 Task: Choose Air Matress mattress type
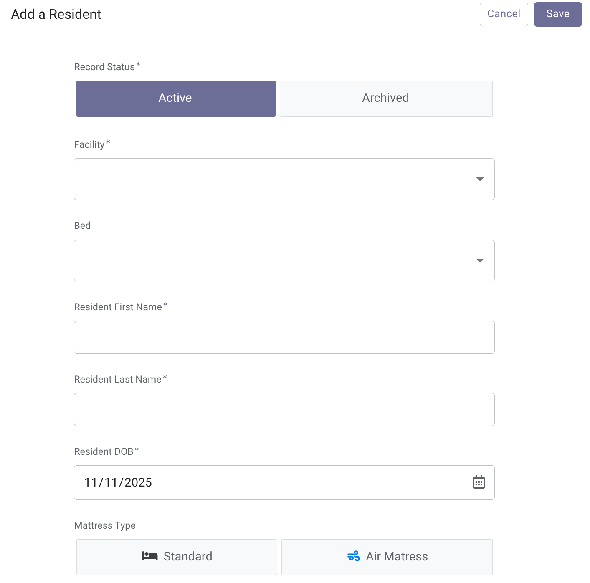tap(387, 556)
